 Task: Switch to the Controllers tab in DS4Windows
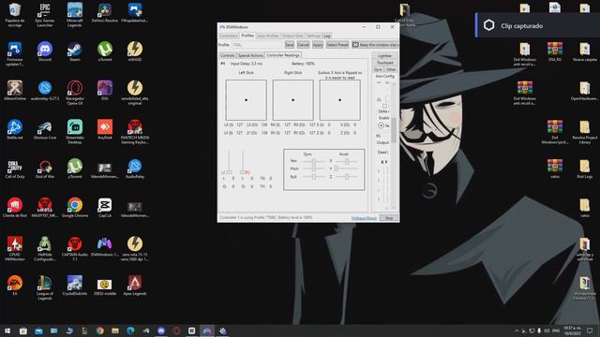229,36
